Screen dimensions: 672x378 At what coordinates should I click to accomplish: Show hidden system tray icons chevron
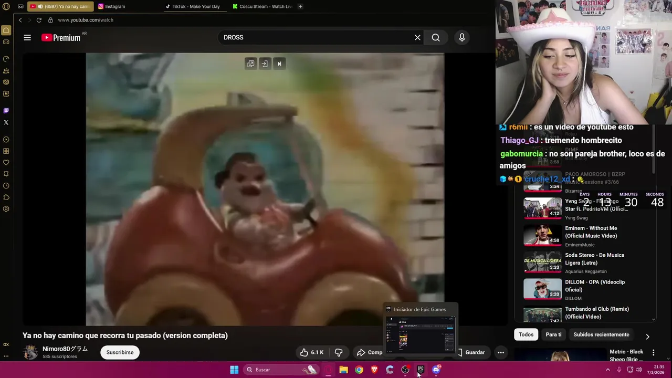click(608, 370)
